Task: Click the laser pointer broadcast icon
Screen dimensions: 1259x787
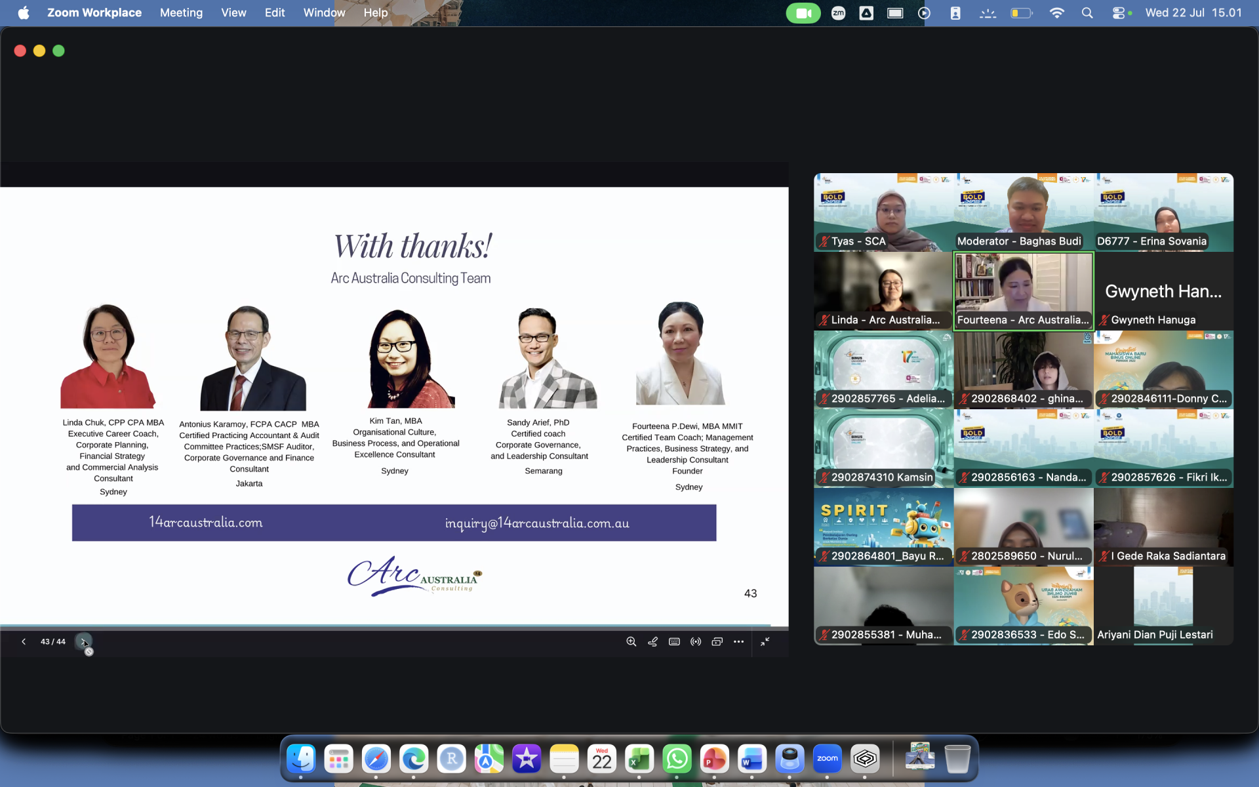Action: [696, 641]
